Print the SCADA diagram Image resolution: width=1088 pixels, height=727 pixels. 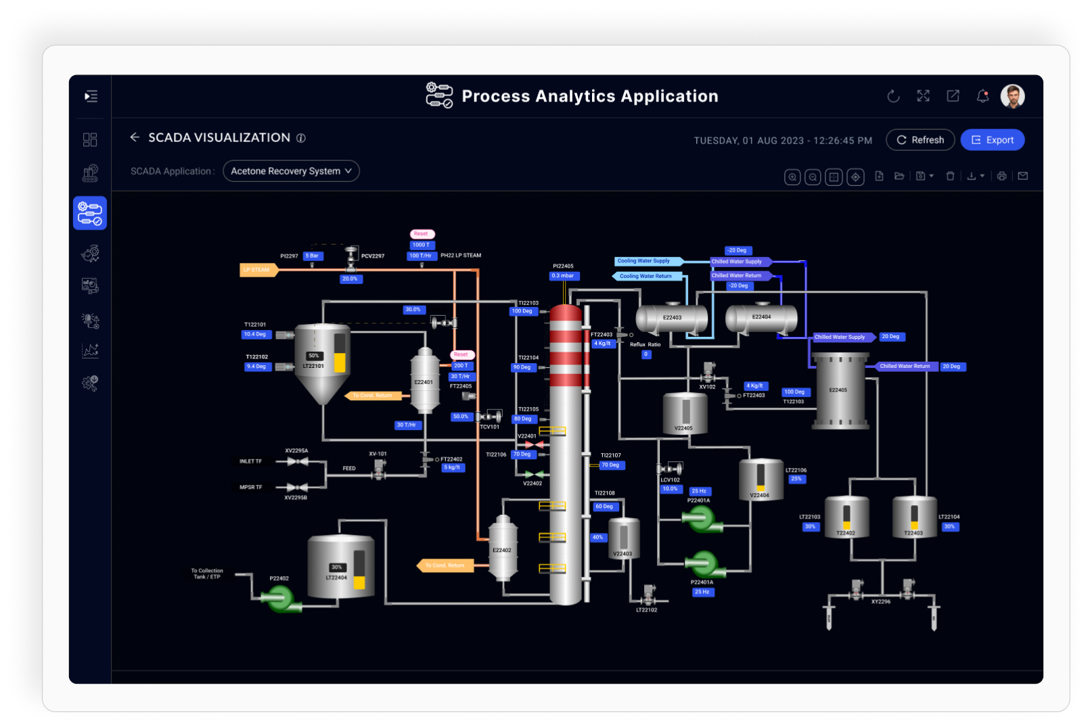(x=1001, y=177)
